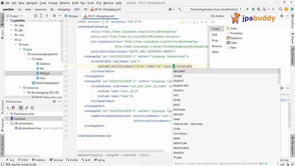Run the PetclinicApplicationTests configuration
This screenshot has height=166, width=295.
[248, 9]
